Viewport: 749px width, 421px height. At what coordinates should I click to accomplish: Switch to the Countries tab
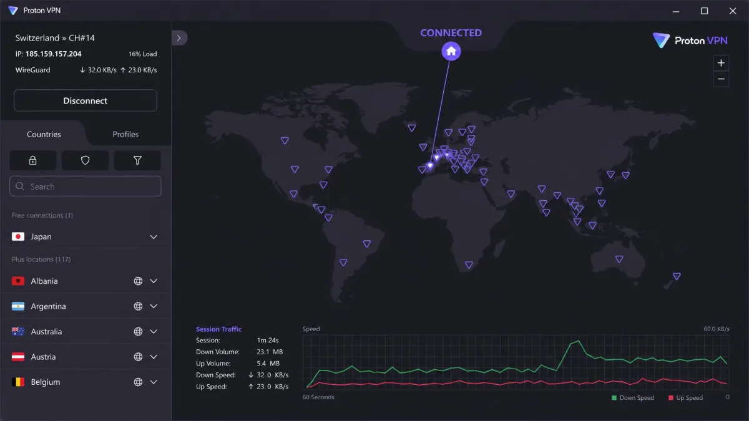44,134
